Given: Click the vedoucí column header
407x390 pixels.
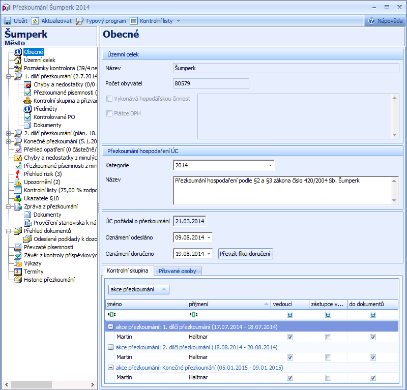Looking at the screenshot, I should point(290,304).
